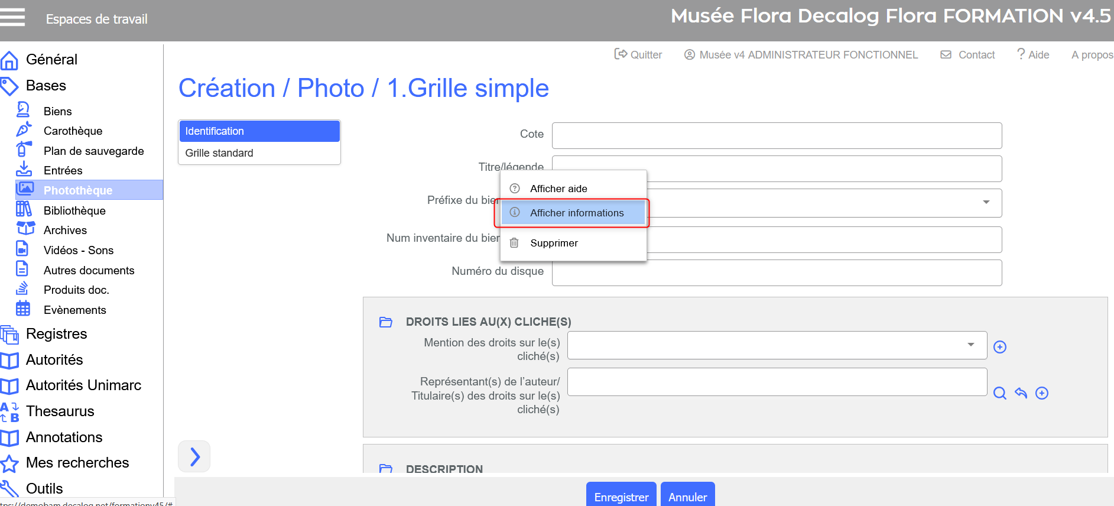Click plus icon next to Représentant(s) field

tap(1042, 394)
